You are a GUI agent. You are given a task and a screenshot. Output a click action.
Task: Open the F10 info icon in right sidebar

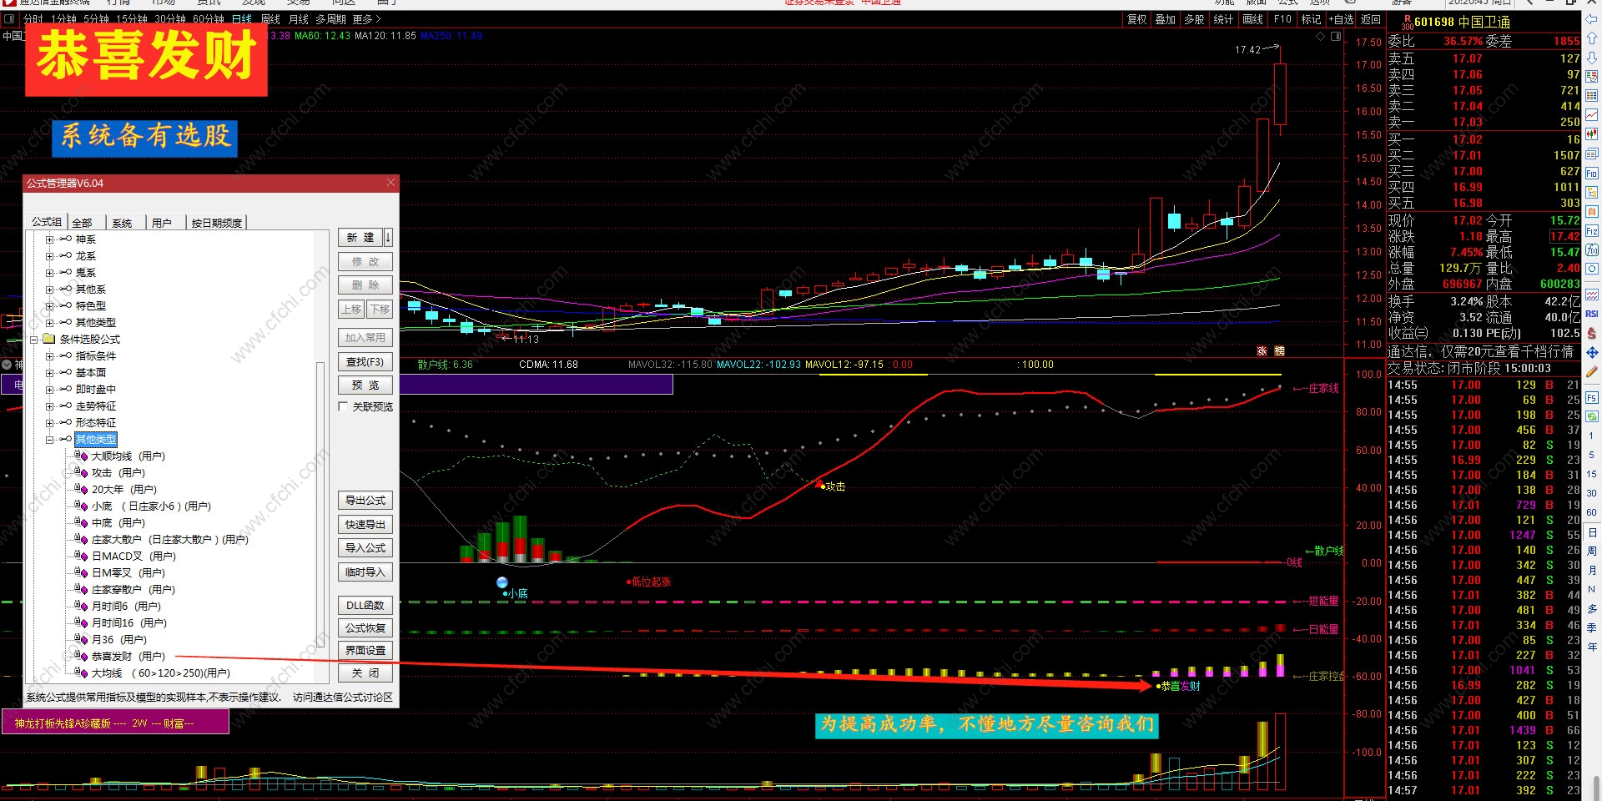pos(1592,174)
